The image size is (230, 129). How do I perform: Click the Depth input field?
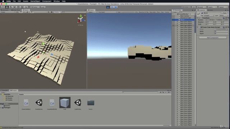[x=221, y=33]
